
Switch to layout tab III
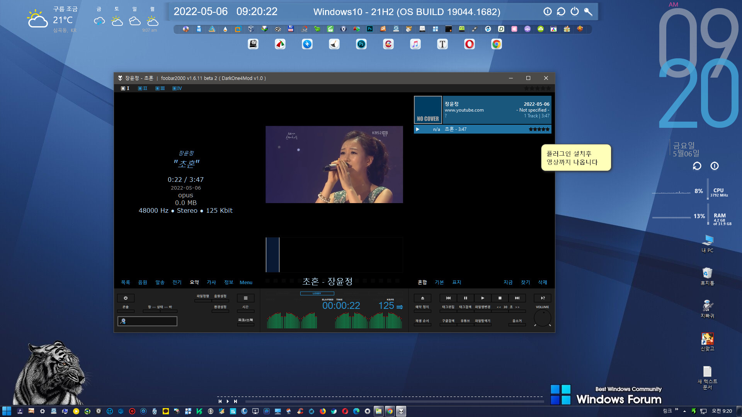(x=160, y=88)
